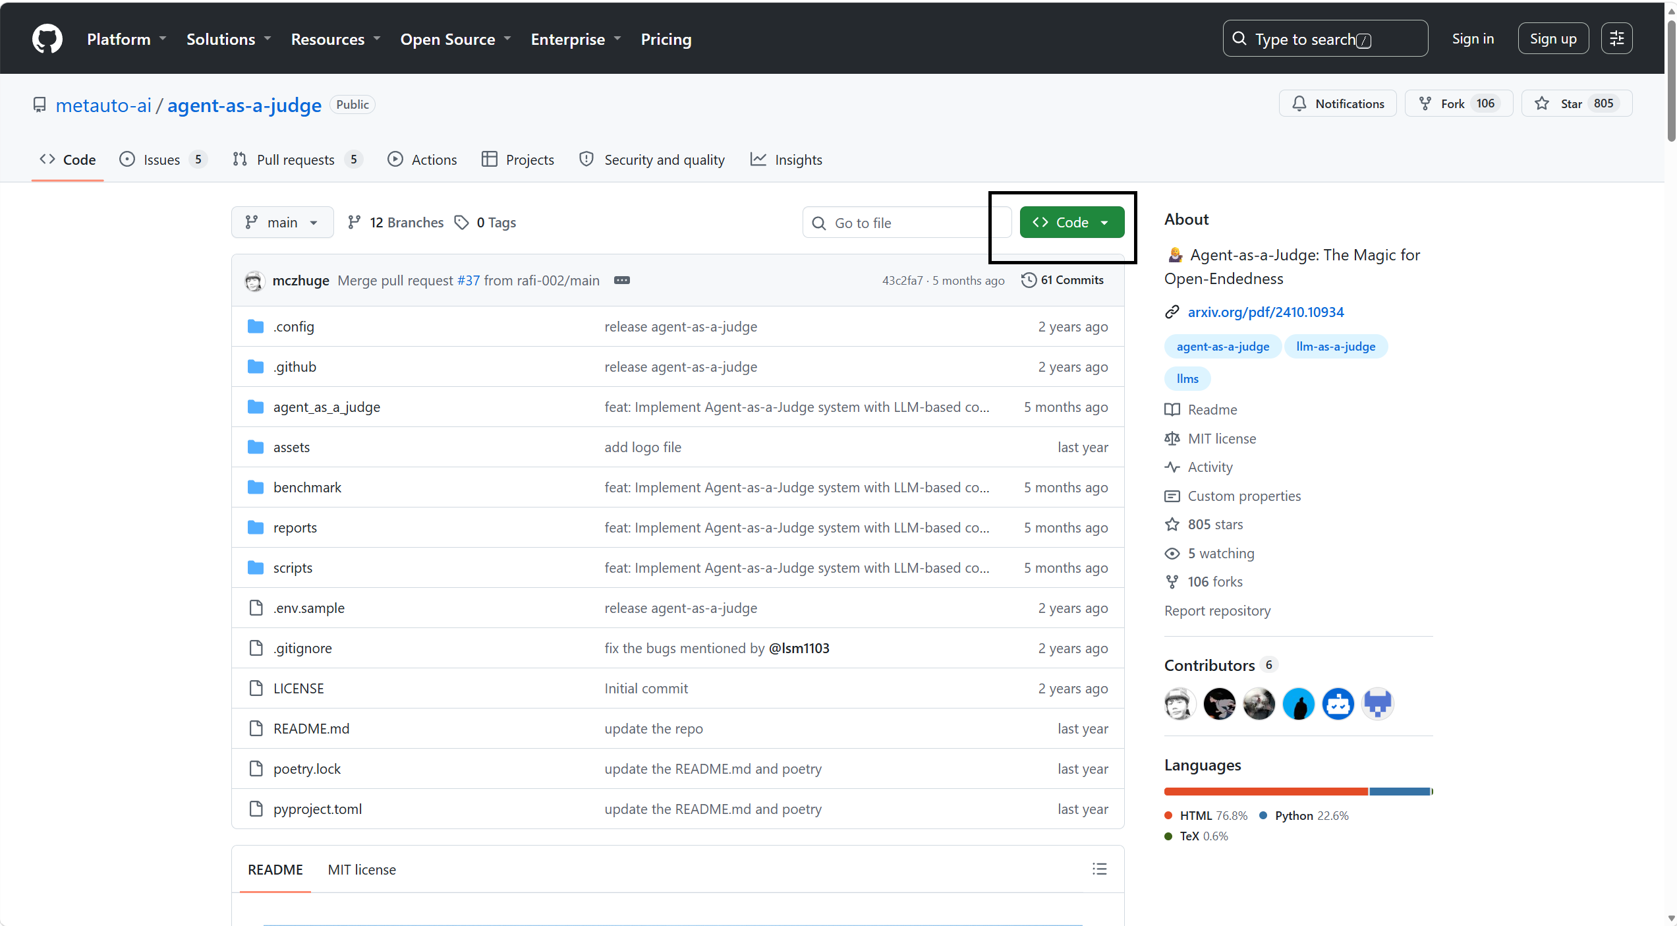Click the HTML 76.8% language entry

click(x=1207, y=816)
